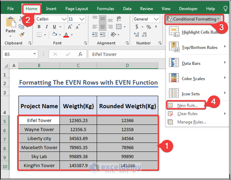
Task: Decrease decimal places icon
Action: (144, 35)
